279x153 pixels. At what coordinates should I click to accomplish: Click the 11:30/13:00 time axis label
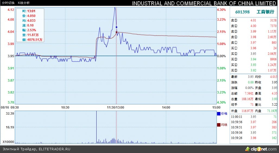pyautogui.click(x=116, y=107)
